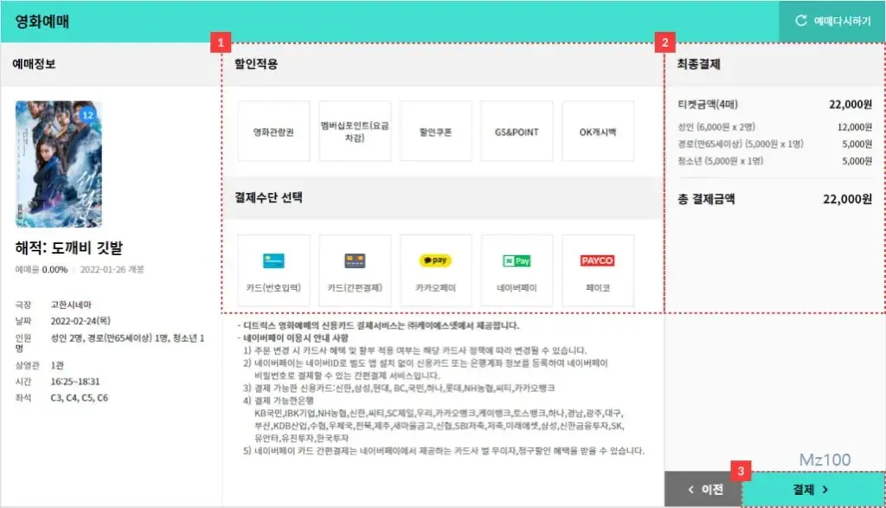Viewport: 886px width, 508px height.
Task: Choose the 할인쿠폰 discount option
Action: 436,132
